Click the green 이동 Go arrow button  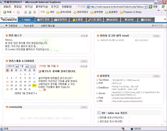(x=150, y=7)
